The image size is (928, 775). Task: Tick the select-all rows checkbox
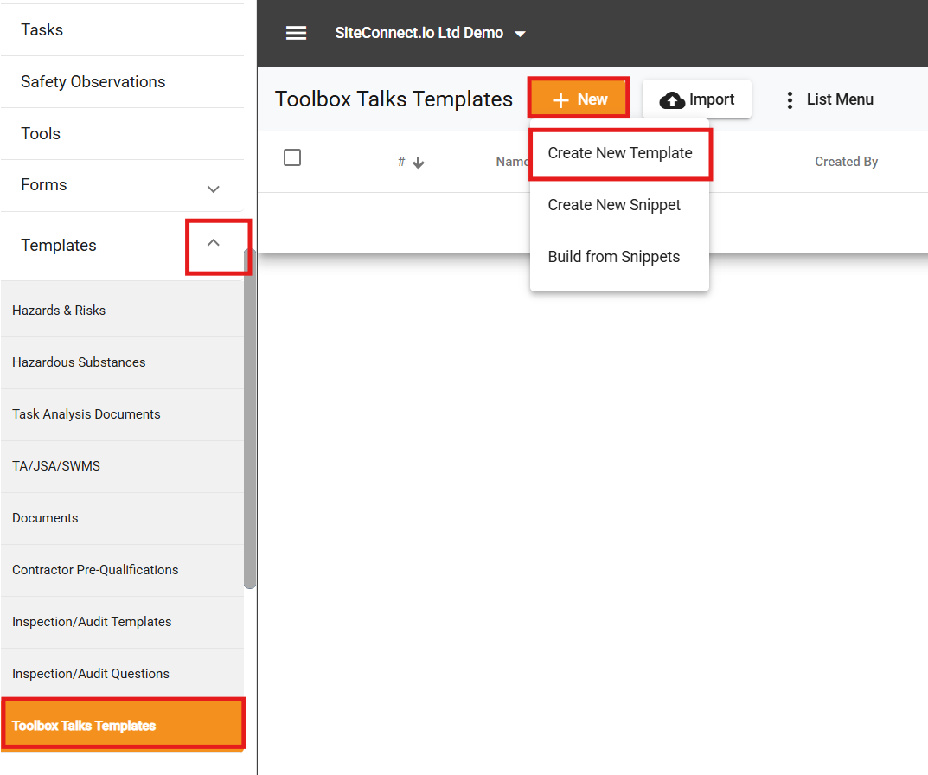(x=292, y=157)
